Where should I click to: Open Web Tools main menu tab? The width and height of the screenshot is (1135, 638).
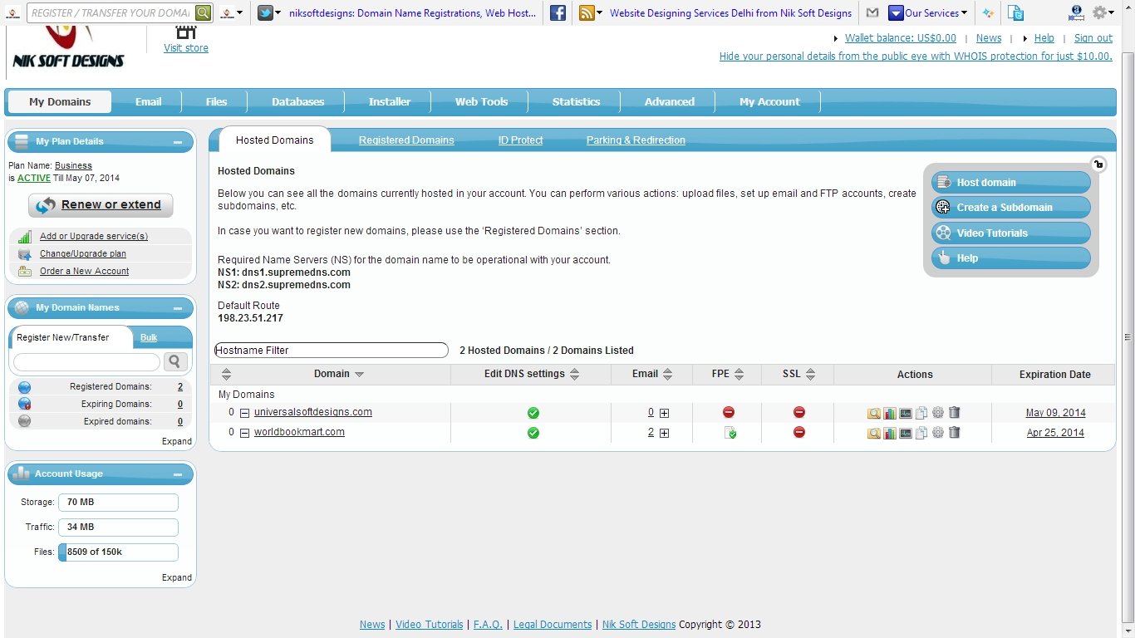481,102
